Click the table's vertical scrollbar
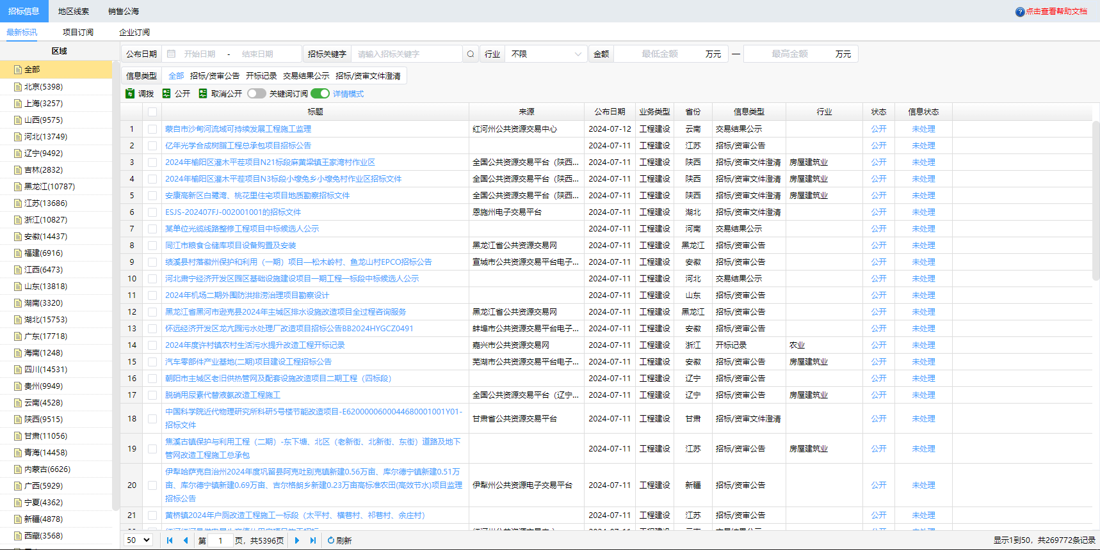1100x550 pixels. tap(1096, 200)
